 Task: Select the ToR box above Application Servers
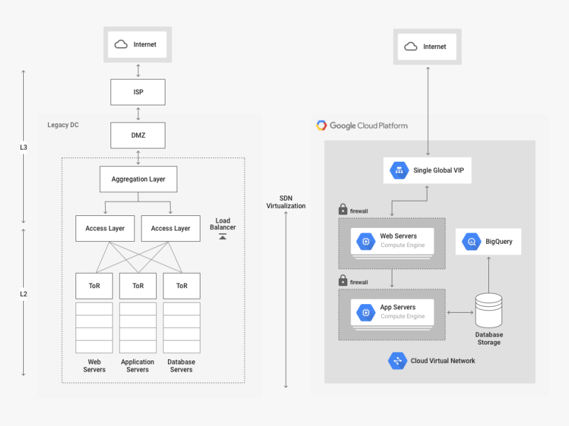click(138, 286)
